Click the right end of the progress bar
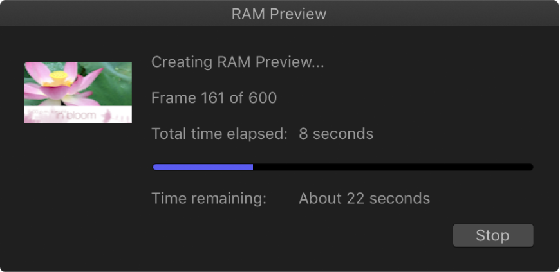This screenshot has height=272, width=560. pos(530,167)
